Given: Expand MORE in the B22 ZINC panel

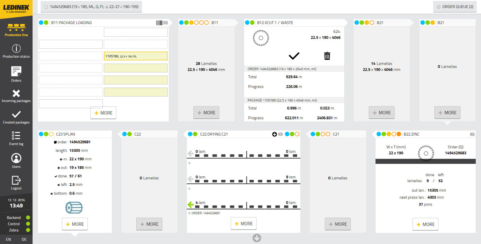Looking at the screenshot, I should coord(425,224).
